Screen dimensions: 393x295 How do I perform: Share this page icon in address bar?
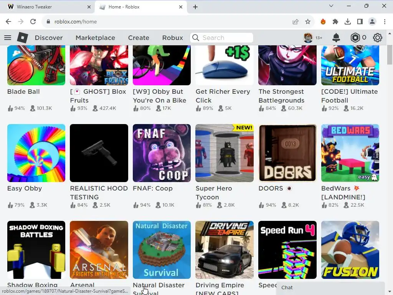[296, 22]
